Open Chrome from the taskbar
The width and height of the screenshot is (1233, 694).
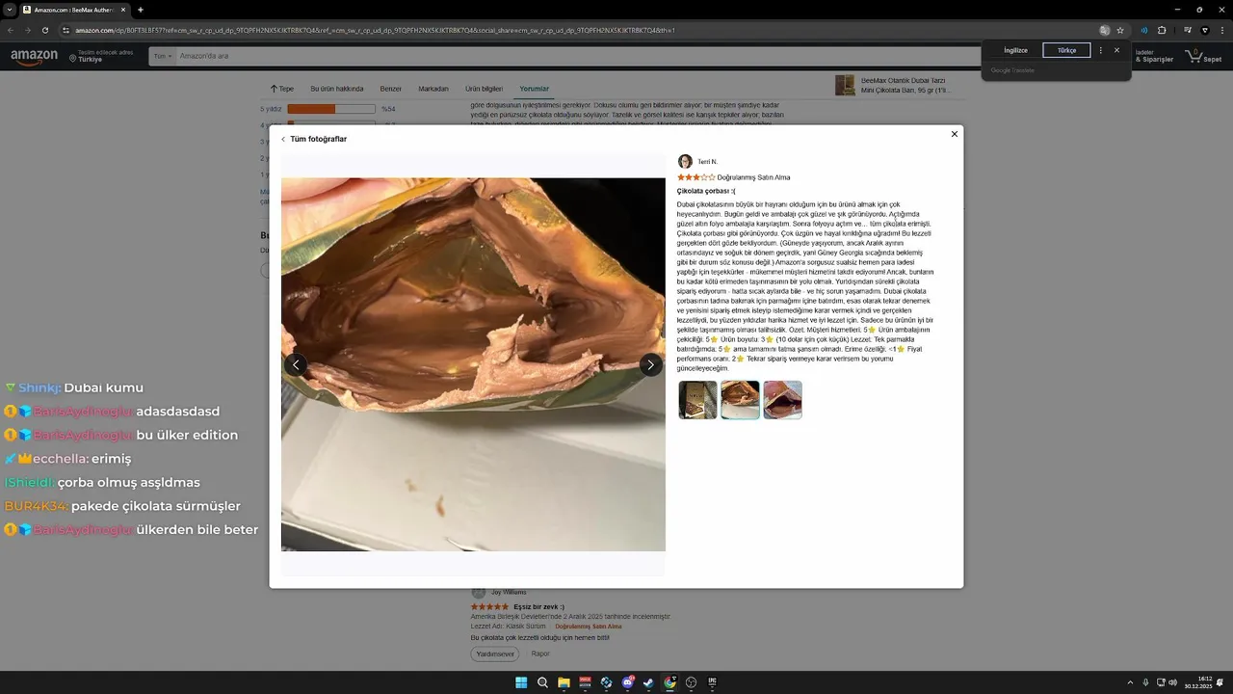click(x=669, y=682)
